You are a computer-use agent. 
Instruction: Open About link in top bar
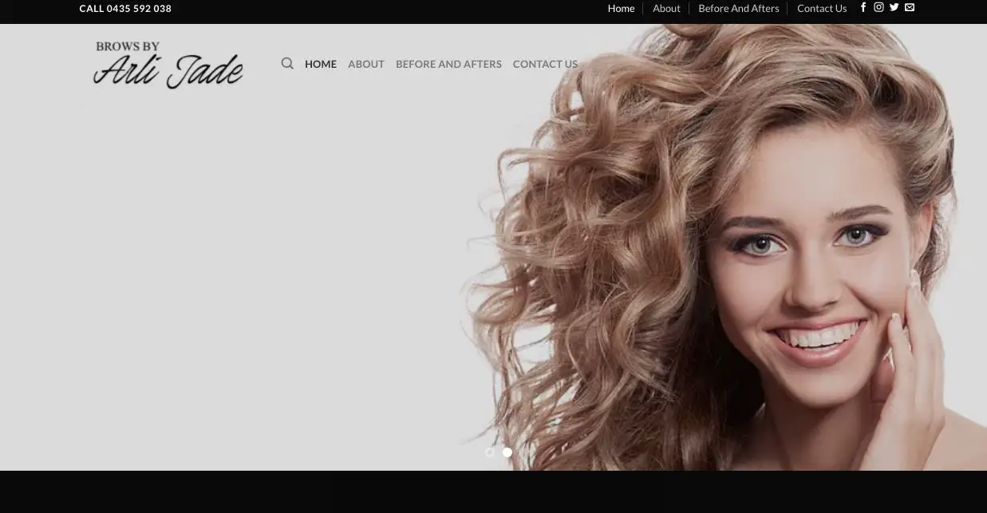pos(666,9)
